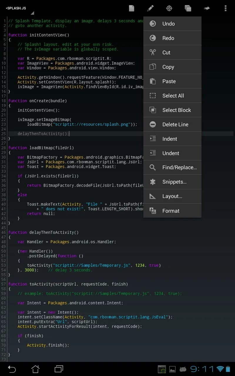Tap the 9:11 clock in the status bar
The width and height of the screenshot is (235, 376).
click(x=202, y=369)
